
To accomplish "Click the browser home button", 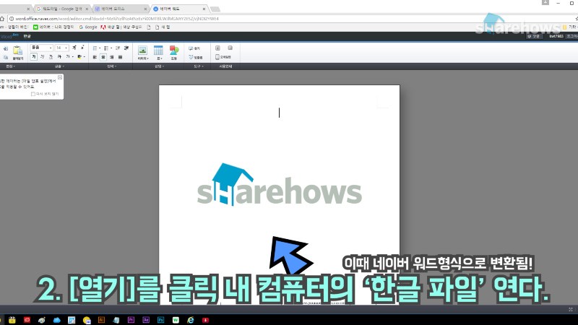I will click(2, 19).
